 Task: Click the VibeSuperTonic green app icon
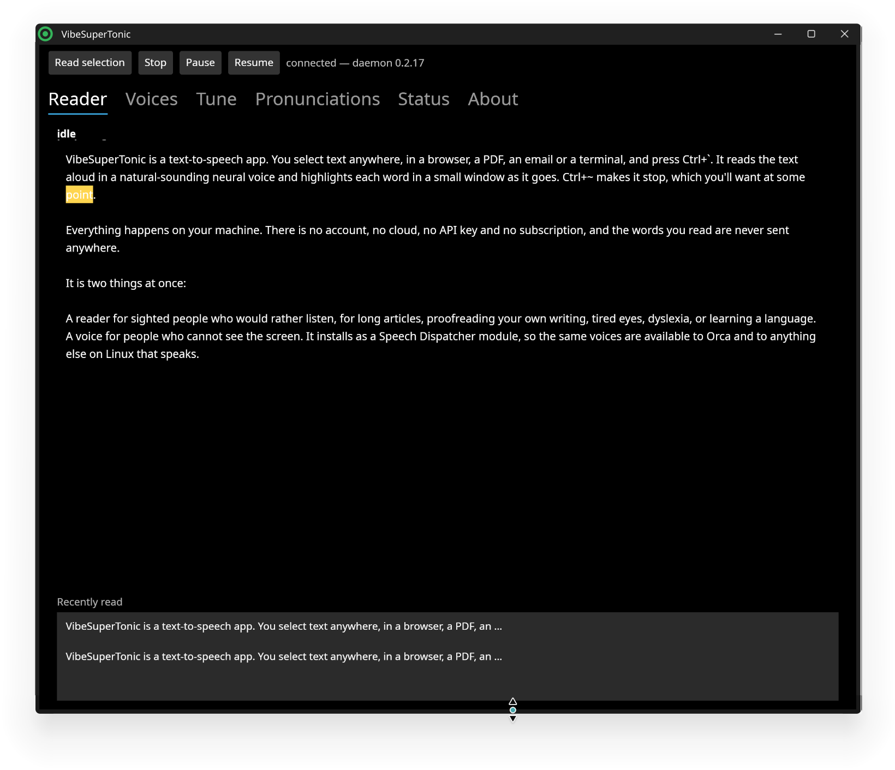click(x=46, y=34)
